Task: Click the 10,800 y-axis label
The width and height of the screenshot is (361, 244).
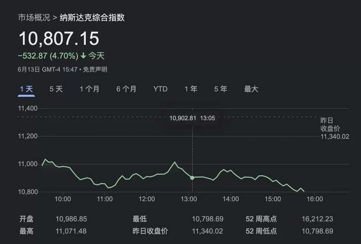Action: 28,192
